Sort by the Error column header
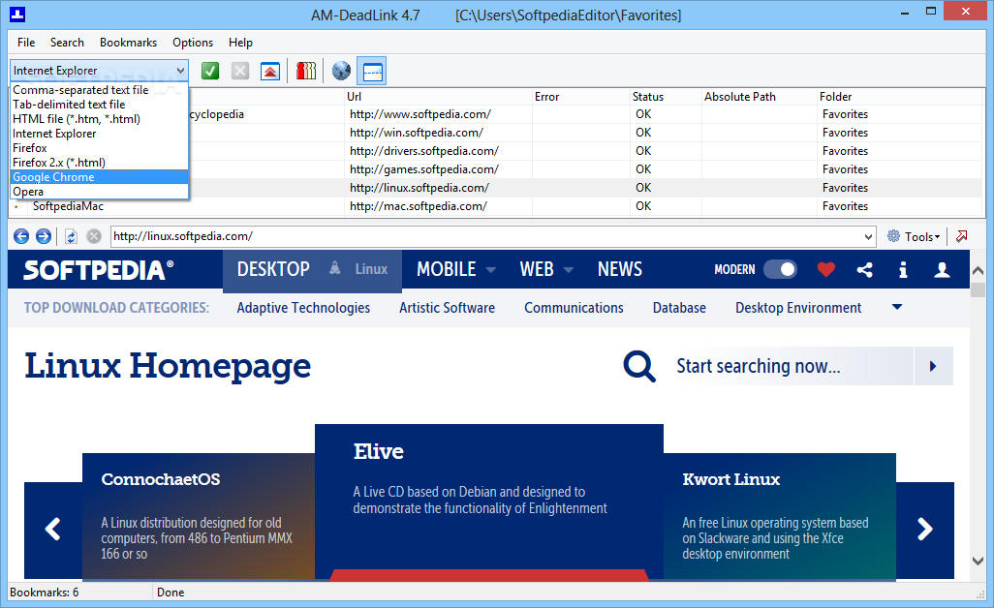Screen dimensions: 994x608 580,96
